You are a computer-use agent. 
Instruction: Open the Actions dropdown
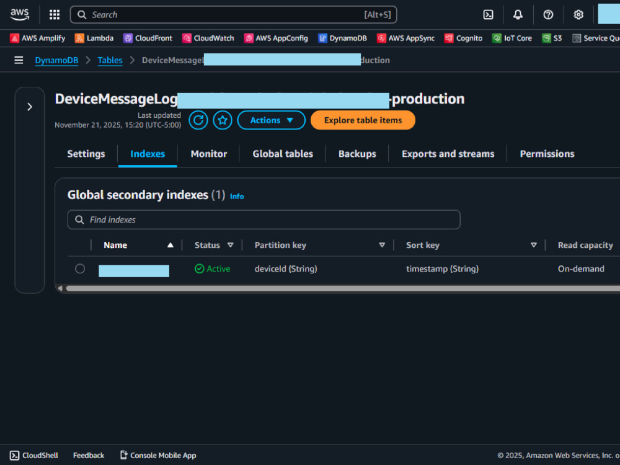coord(272,120)
